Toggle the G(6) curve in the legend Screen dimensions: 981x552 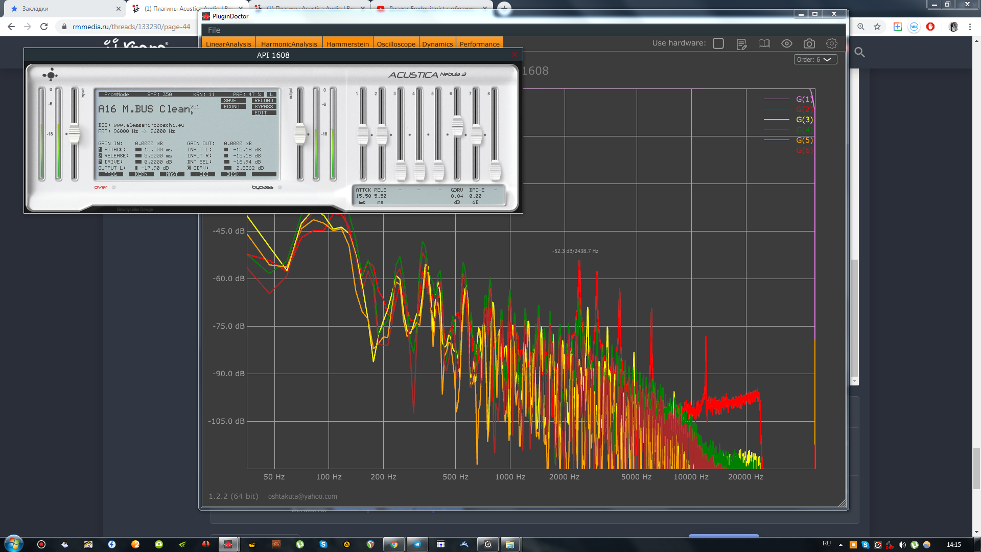(804, 150)
